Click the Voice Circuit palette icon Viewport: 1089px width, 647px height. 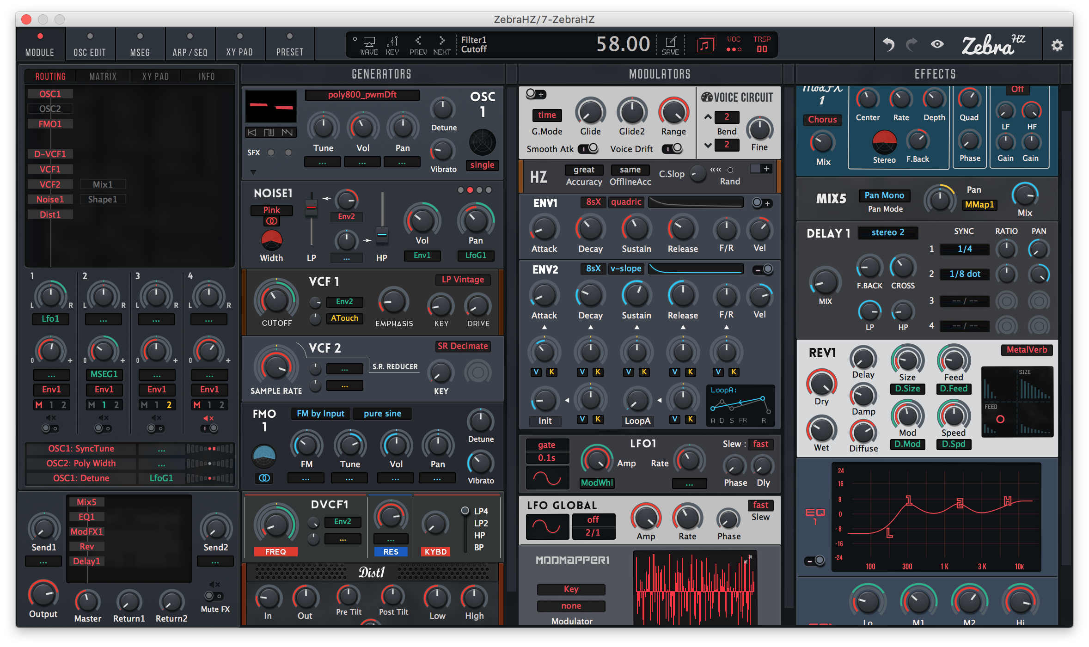707,97
